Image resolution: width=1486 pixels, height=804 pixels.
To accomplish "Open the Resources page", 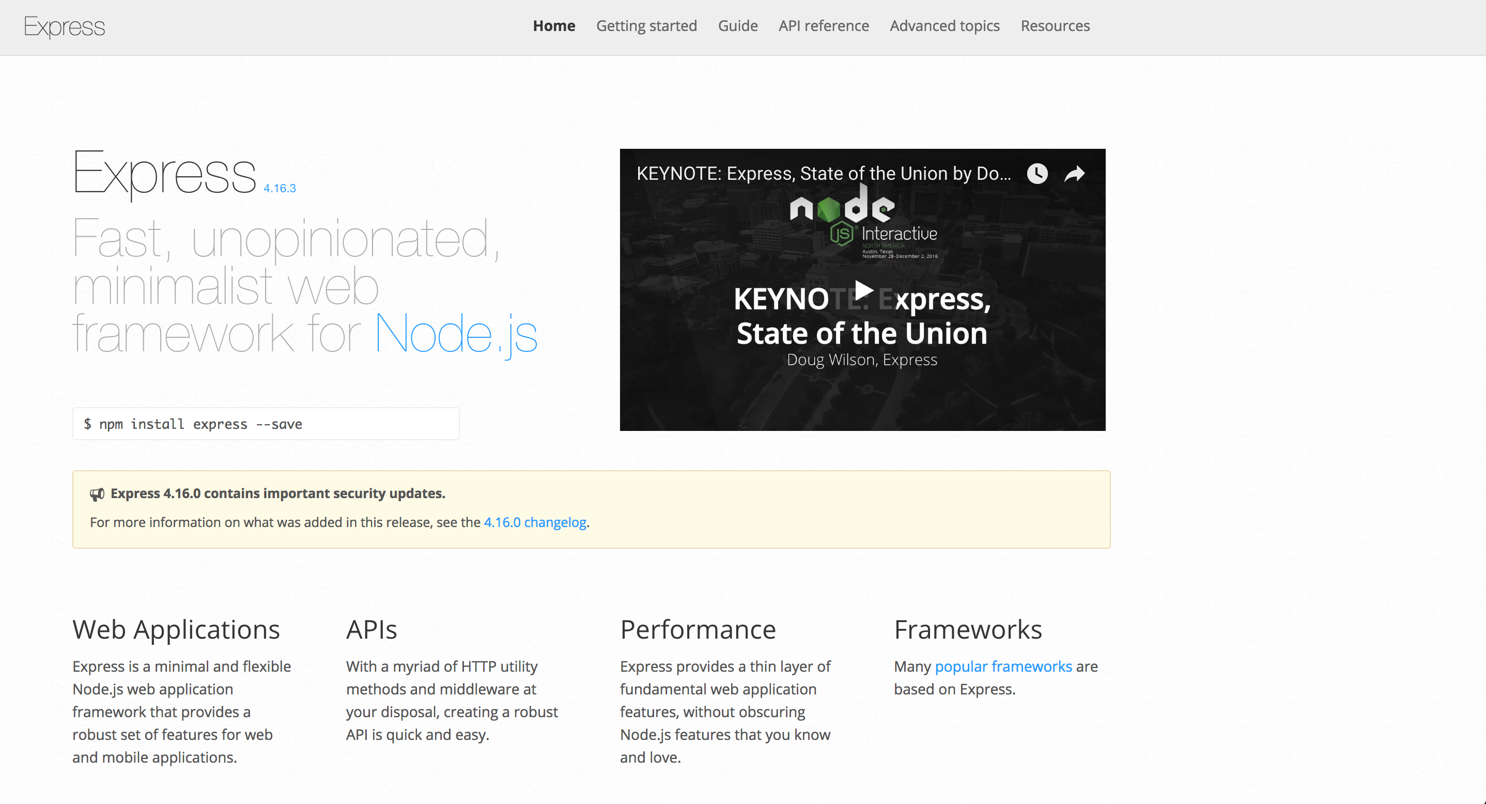I will click(x=1055, y=25).
